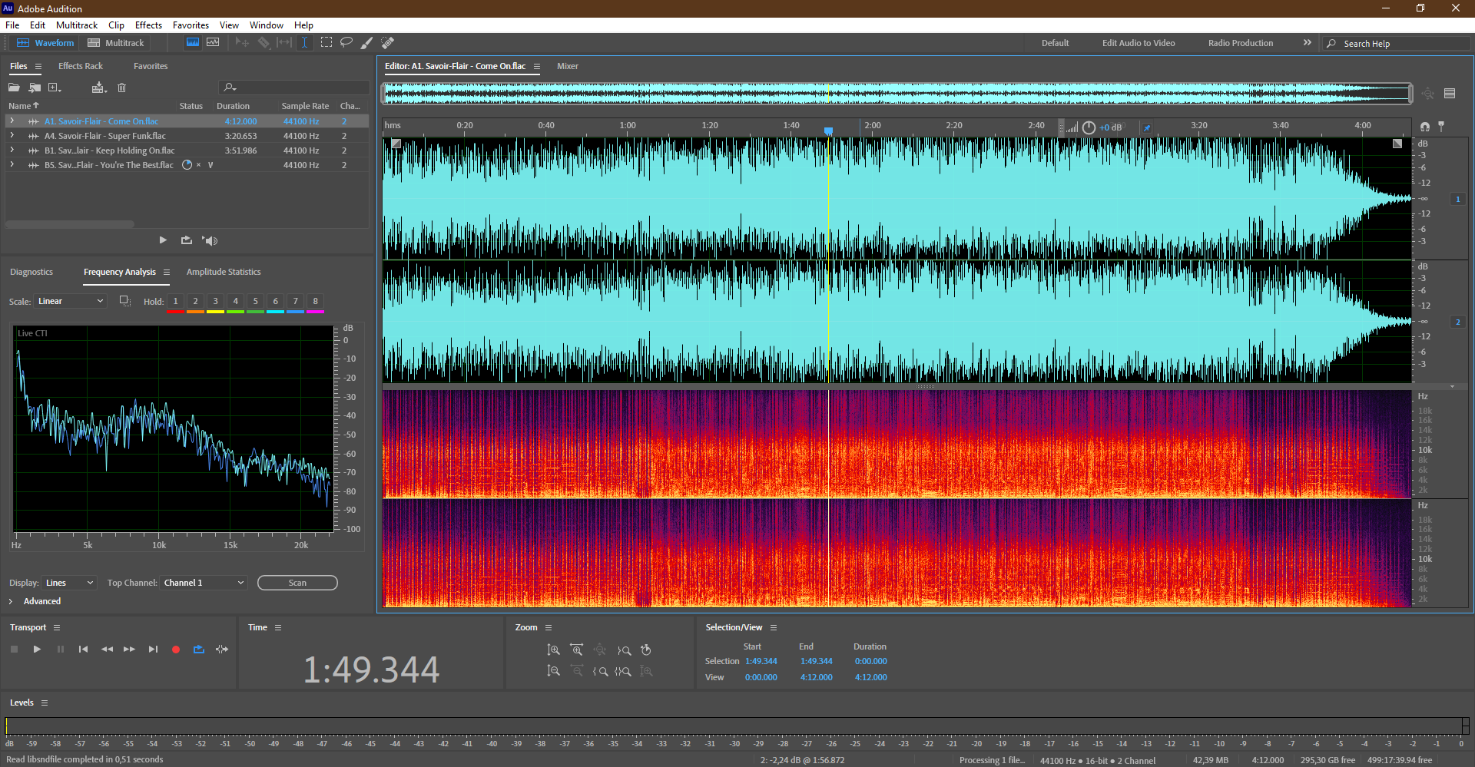Select the Slip tool in toolbar

click(284, 42)
